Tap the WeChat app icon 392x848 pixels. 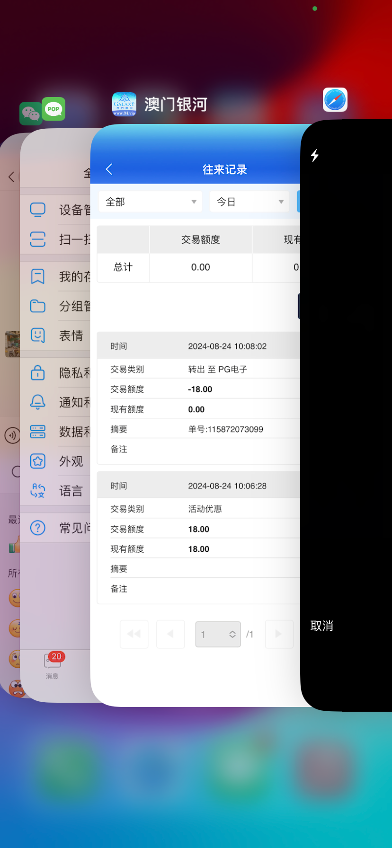click(30, 114)
